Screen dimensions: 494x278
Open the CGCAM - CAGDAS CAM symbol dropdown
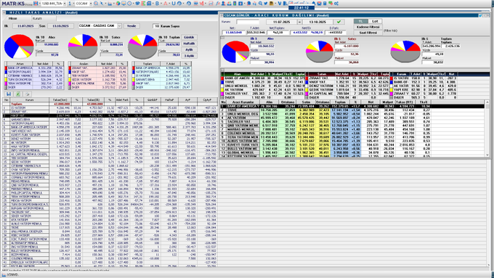[x=119, y=26]
